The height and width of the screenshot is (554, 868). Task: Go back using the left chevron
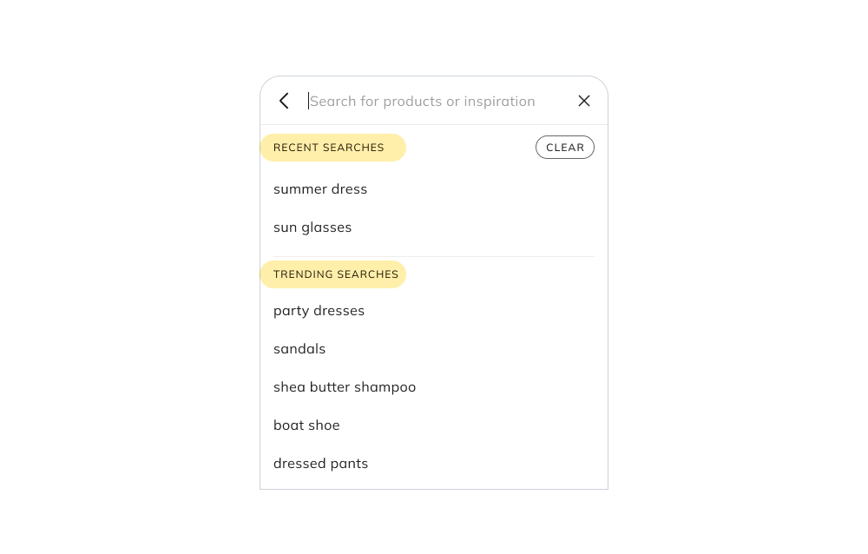point(284,102)
